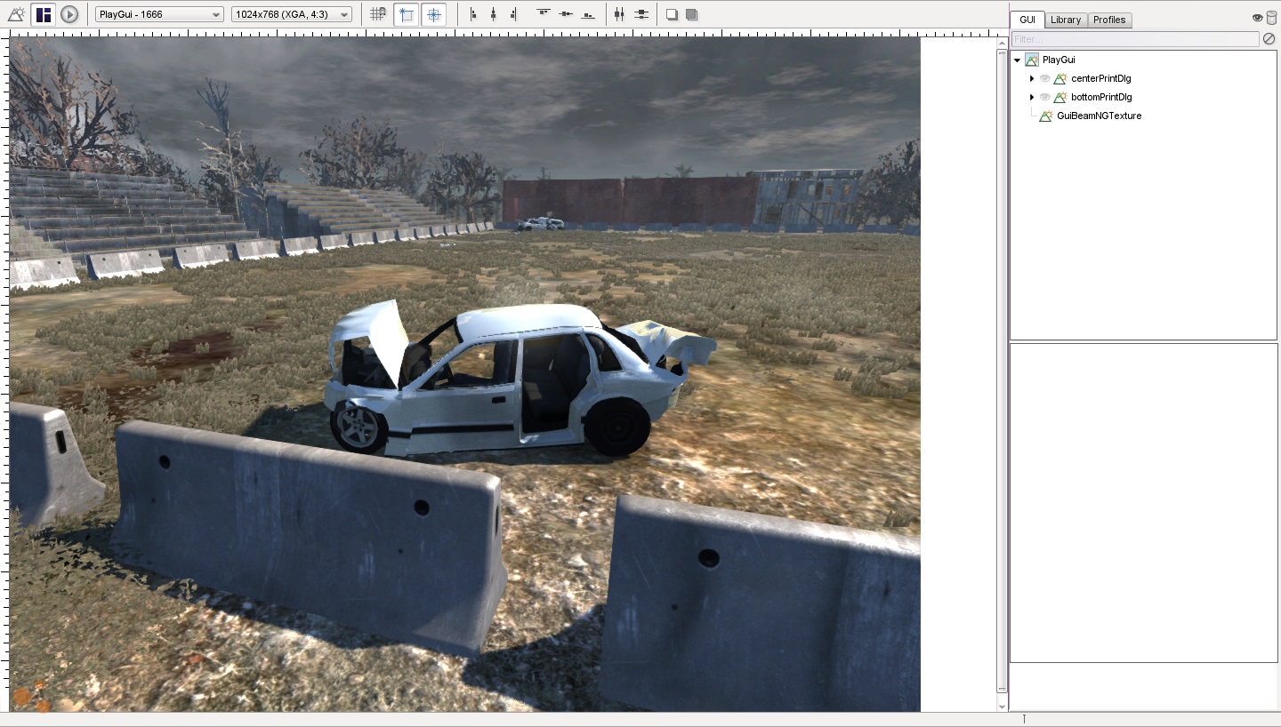Click the Play game button
The width and height of the screenshot is (1281, 727).
tap(69, 14)
